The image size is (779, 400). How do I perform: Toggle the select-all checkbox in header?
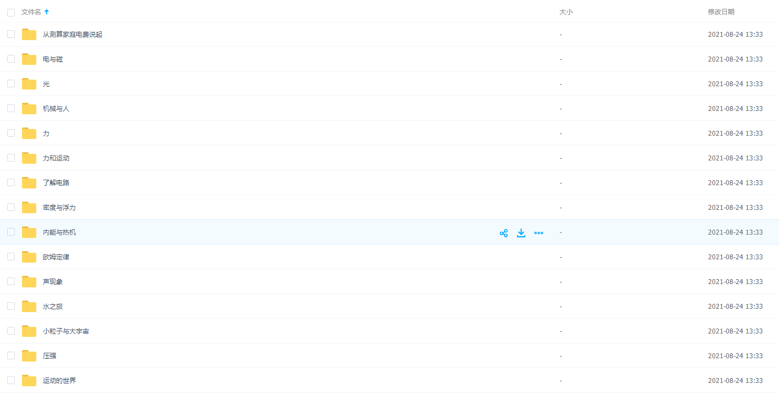click(x=11, y=12)
